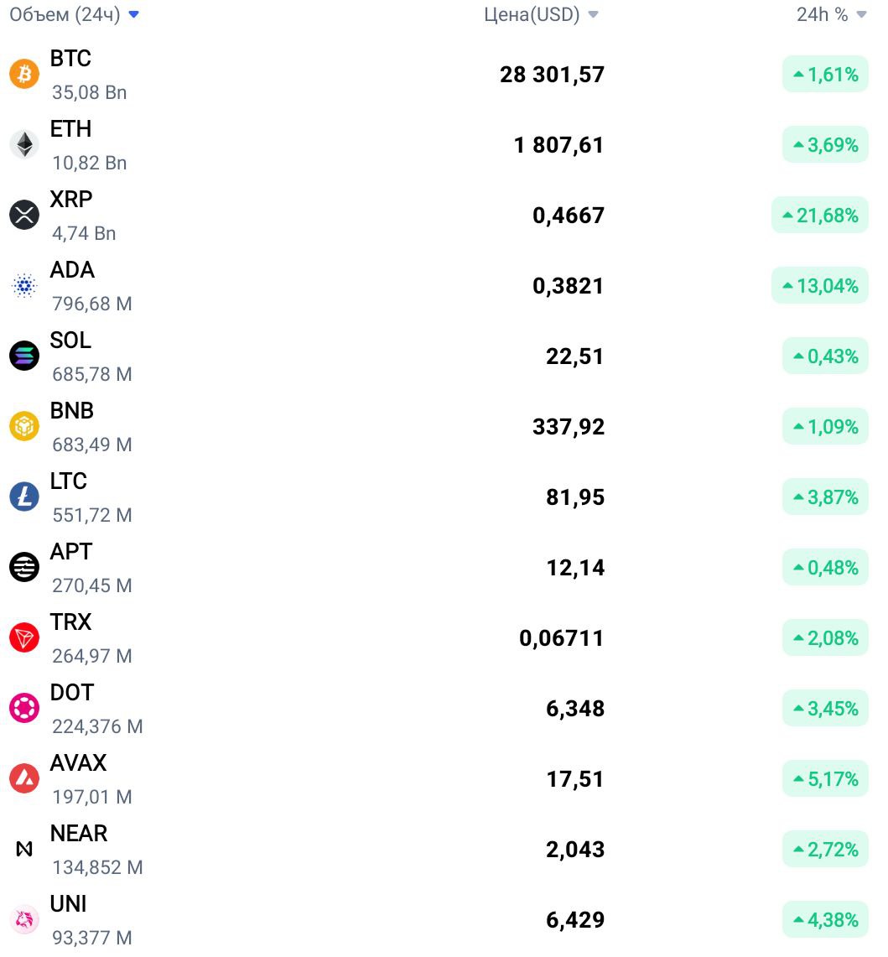Viewport: 888px width, 957px height.
Task: Tap the BTC price 28 301,57
Action: [x=552, y=75]
